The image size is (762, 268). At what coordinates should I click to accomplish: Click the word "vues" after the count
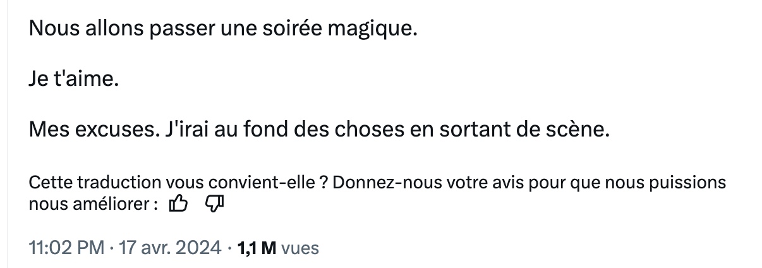(300, 248)
